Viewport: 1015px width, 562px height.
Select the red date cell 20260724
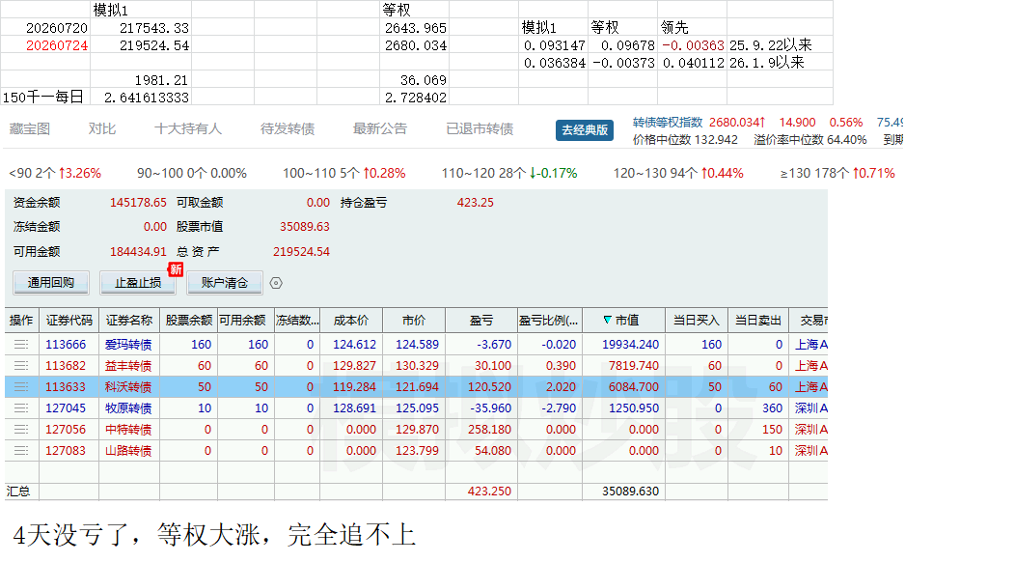(x=45, y=45)
